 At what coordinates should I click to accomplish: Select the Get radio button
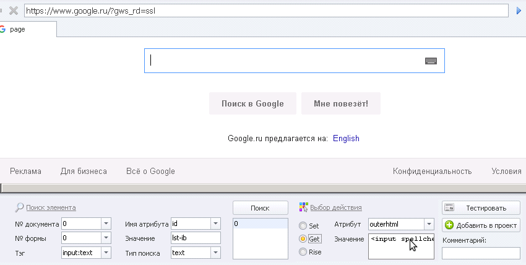(x=303, y=239)
